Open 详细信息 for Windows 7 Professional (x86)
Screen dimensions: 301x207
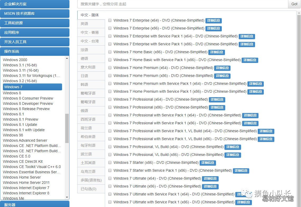click(x=217, y=107)
